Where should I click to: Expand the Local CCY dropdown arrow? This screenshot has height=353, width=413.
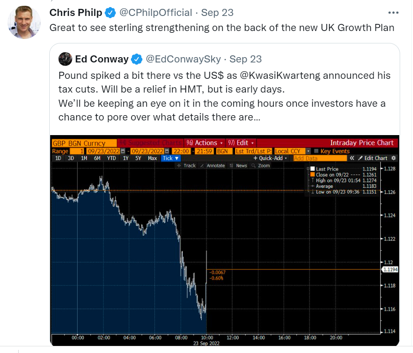(308, 151)
